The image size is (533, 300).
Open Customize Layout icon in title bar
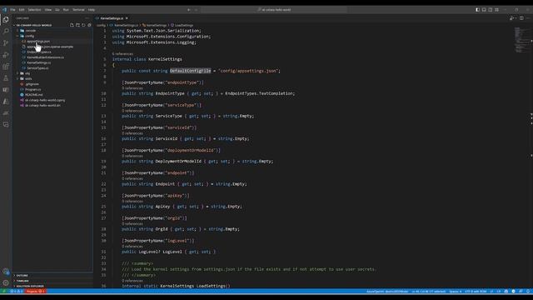coord(496,10)
